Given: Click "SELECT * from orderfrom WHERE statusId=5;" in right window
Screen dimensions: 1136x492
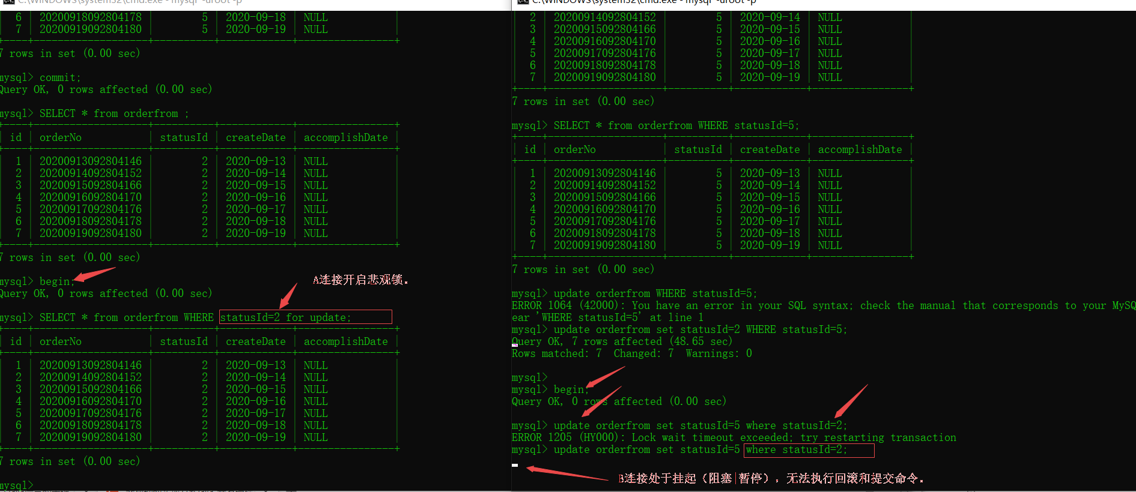Looking at the screenshot, I should 676,125.
